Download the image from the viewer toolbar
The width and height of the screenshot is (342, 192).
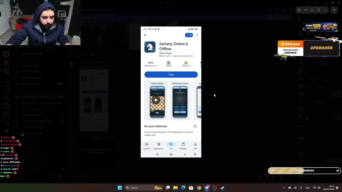tap(312, 10)
